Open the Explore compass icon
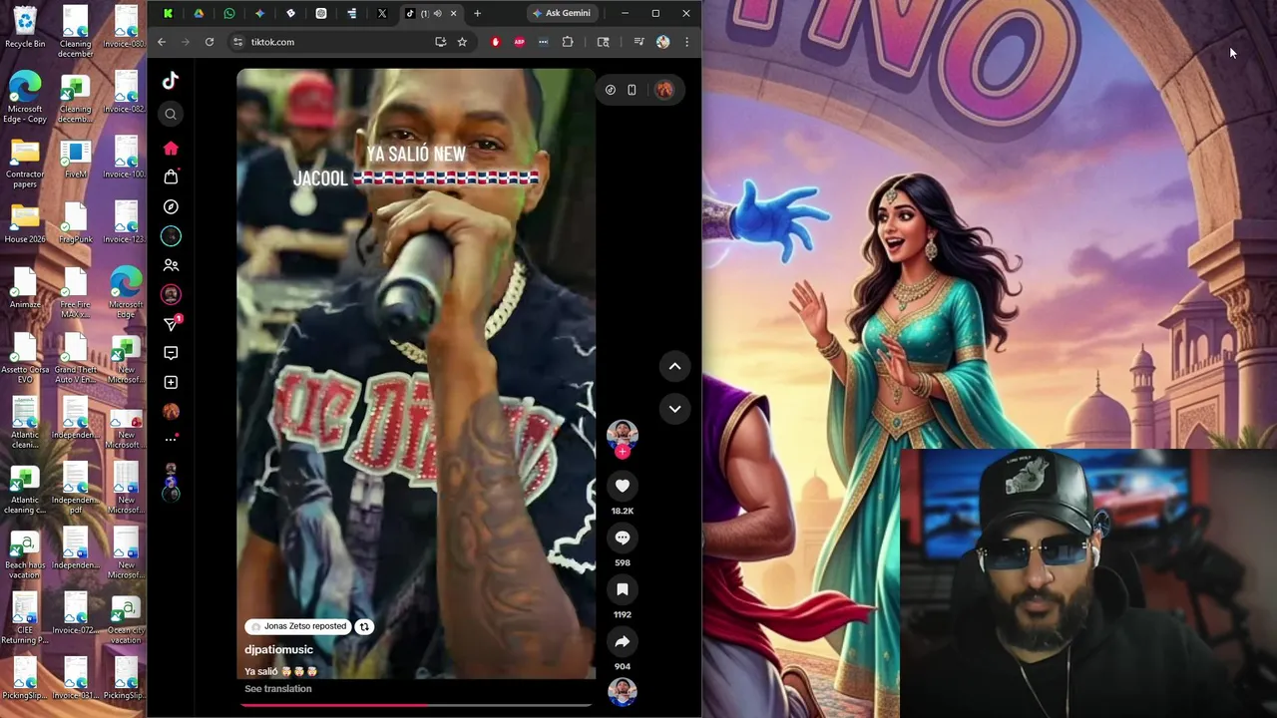Image resolution: width=1277 pixels, height=718 pixels. (x=171, y=206)
